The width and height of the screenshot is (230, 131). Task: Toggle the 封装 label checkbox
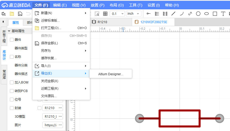(12, 108)
